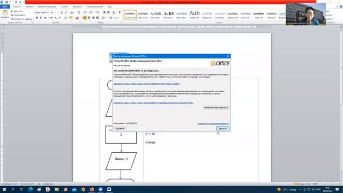This screenshot has height=193, width=343.
Task: Toggle subscript formatting
Action: point(56,18)
